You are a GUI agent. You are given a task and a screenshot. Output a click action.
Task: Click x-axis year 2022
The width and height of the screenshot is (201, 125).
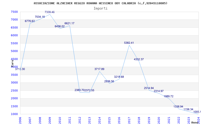pos(179,120)
